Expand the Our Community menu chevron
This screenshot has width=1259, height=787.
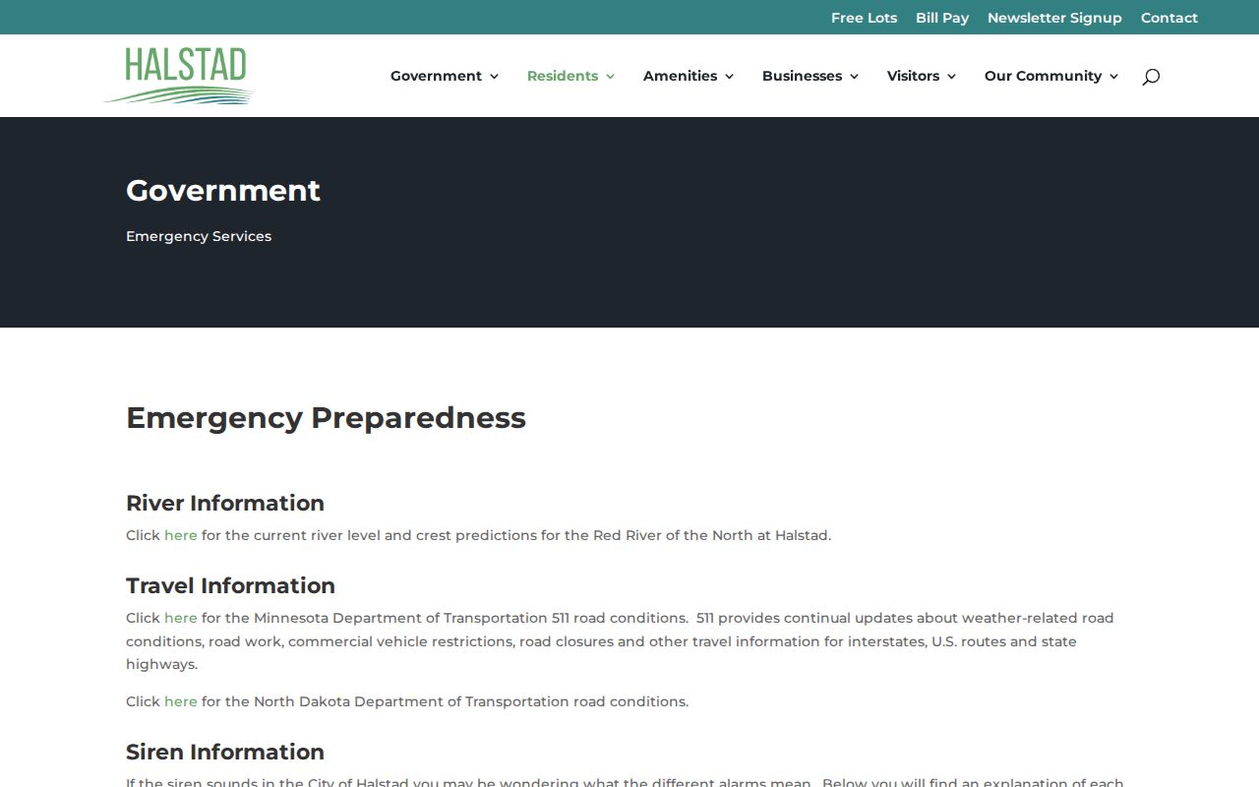point(1113,77)
